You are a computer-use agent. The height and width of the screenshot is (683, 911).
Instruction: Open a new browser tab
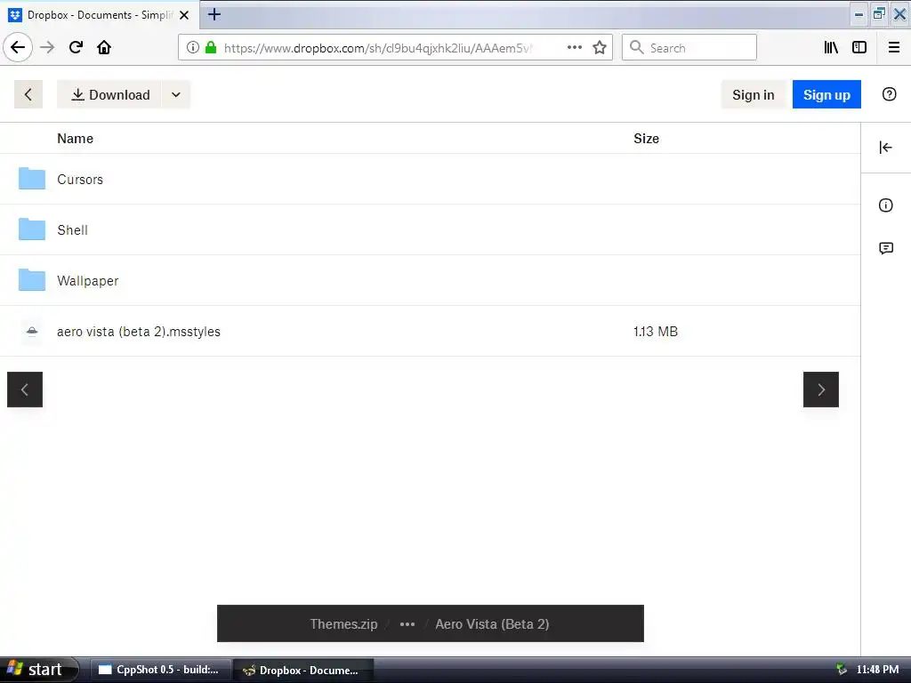click(214, 14)
